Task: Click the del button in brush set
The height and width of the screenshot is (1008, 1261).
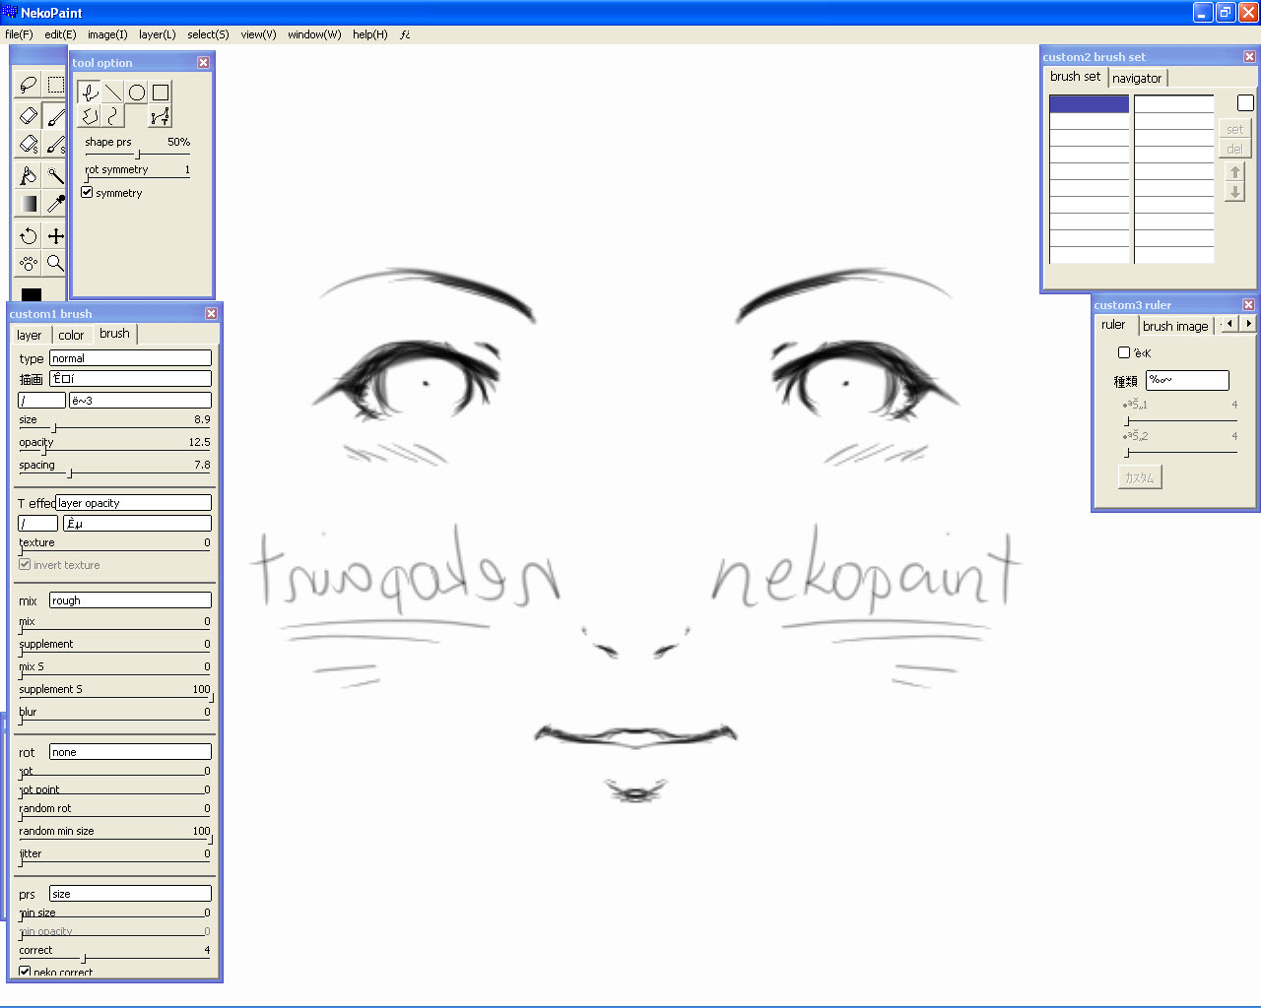Action: pyautogui.click(x=1234, y=149)
